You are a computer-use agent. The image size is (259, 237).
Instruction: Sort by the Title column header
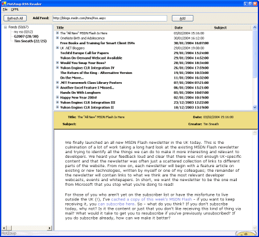coord(113,28)
